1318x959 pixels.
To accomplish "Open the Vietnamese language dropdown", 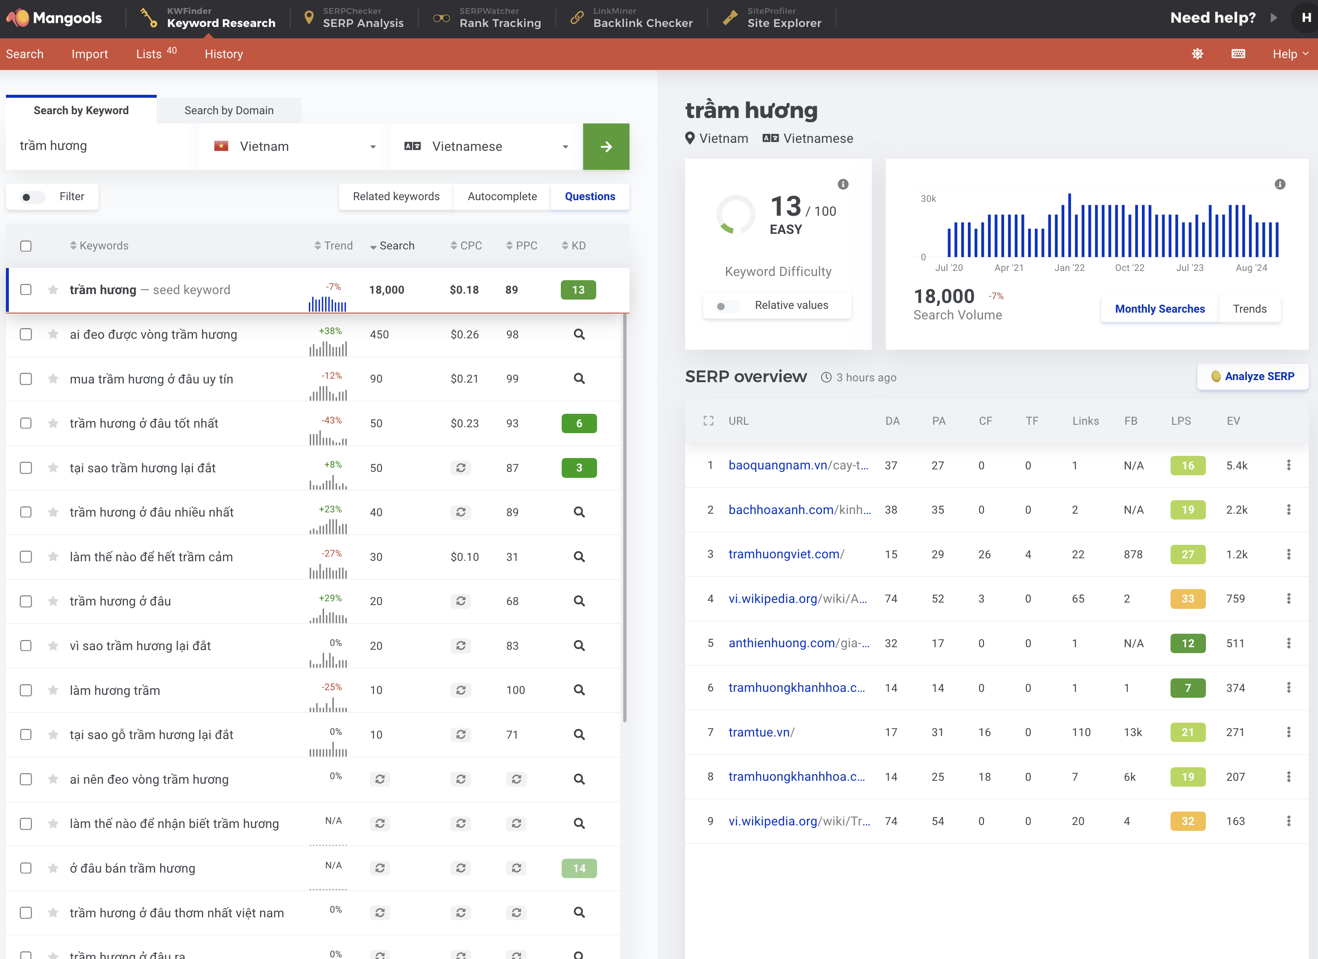I will click(486, 147).
